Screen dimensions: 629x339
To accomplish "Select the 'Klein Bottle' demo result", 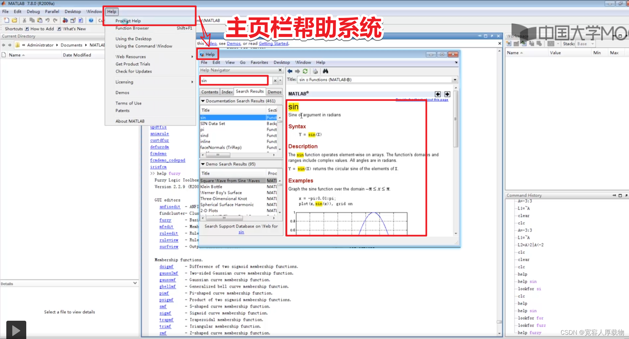I will pyautogui.click(x=233, y=187).
